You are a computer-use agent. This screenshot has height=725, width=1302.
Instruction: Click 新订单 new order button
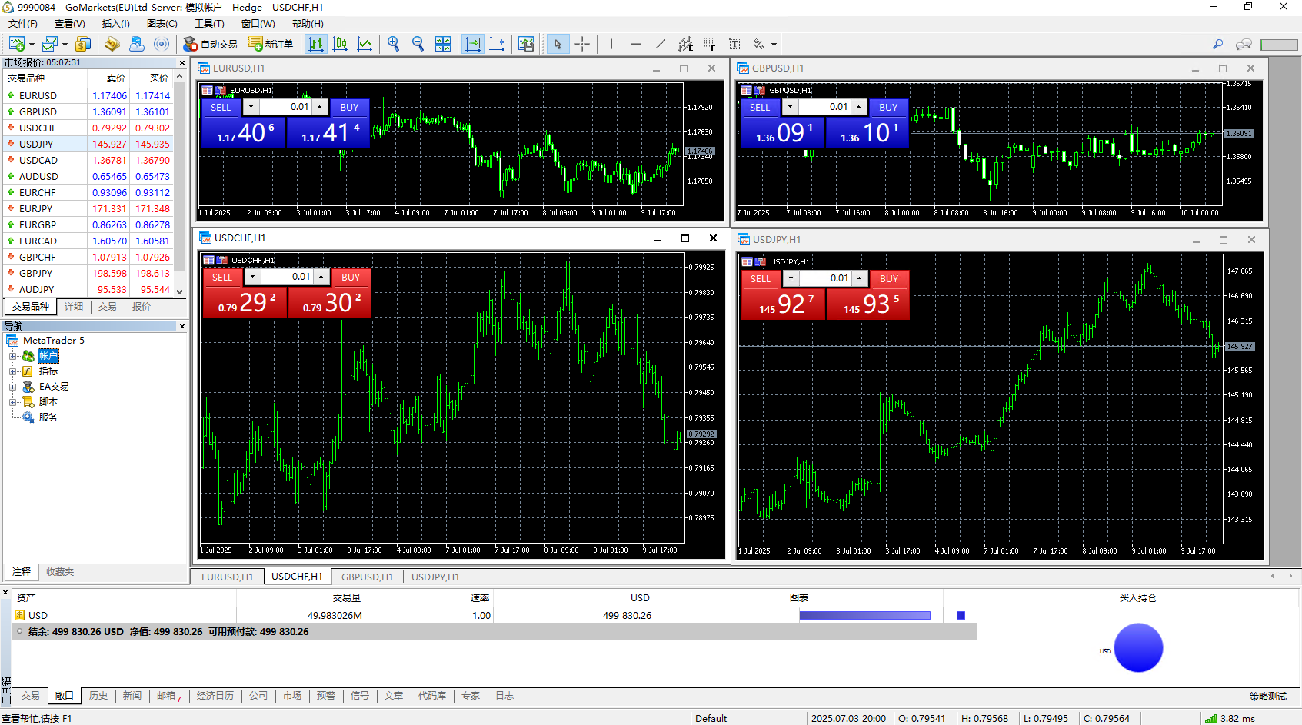271,44
